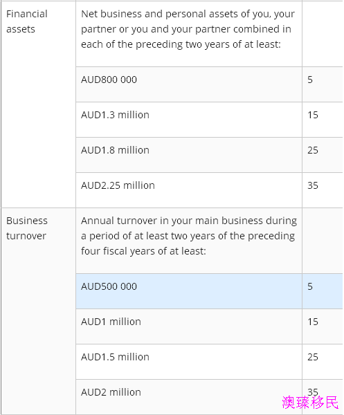Click the pink Chinese watermark text
Viewport: 344px width, 415px height.
click(x=310, y=403)
